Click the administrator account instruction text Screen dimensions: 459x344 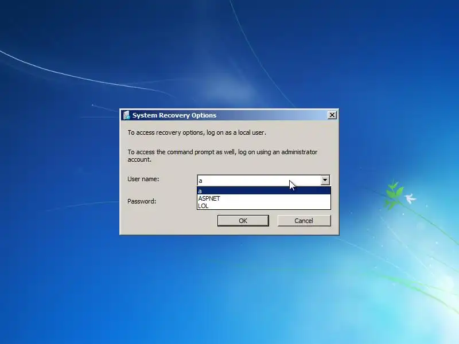click(x=223, y=155)
